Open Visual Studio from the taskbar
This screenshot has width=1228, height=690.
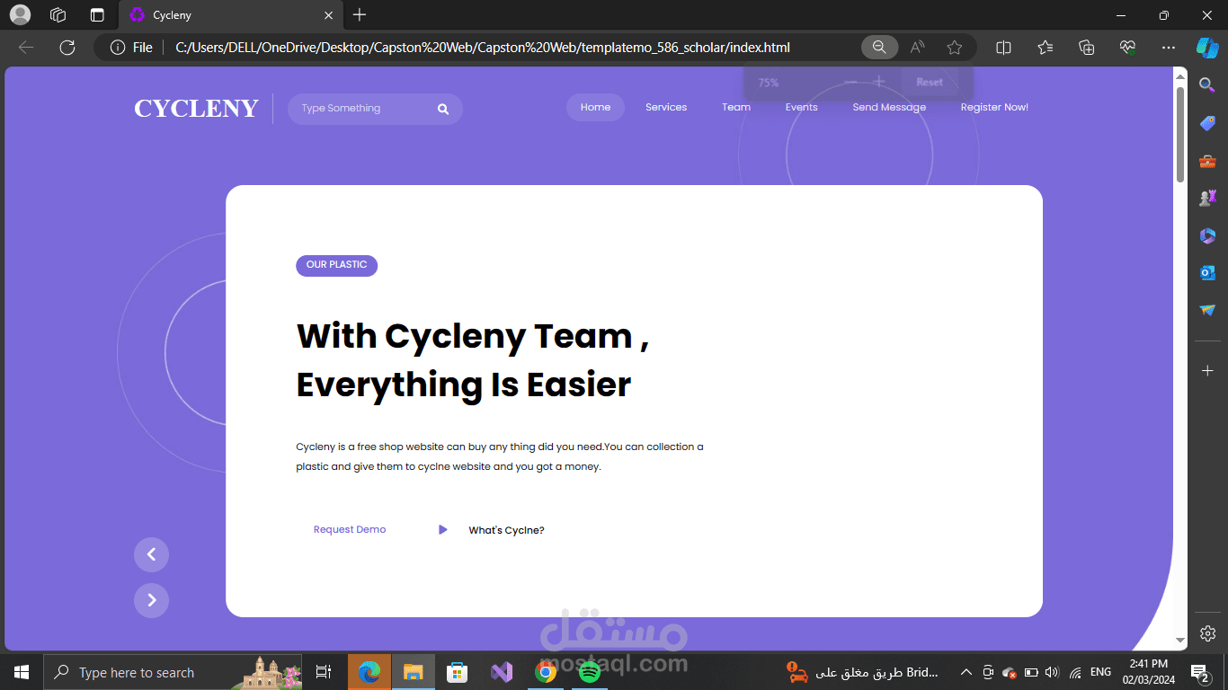(x=501, y=671)
